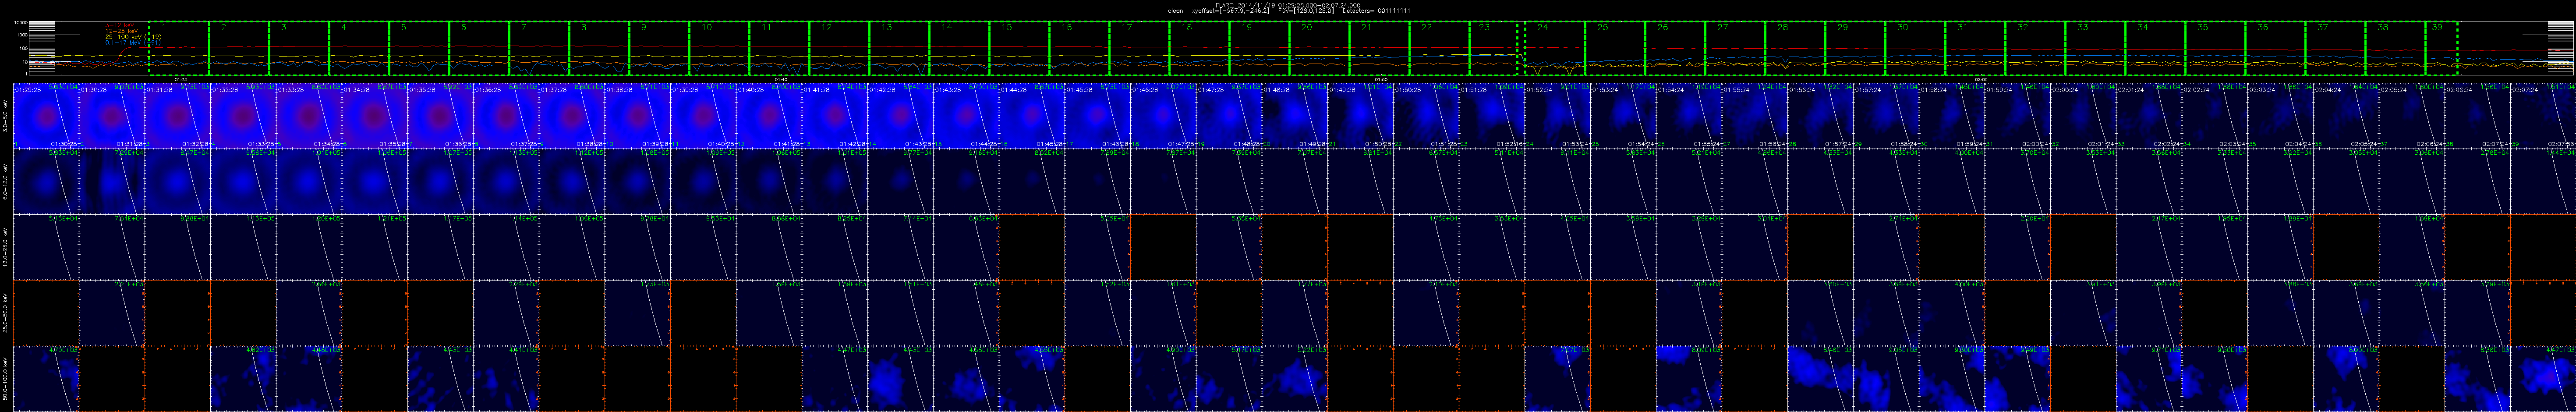Select time interval 8 in the light curve
The width and height of the screenshot is (2576, 412).
[x=599, y=48]
